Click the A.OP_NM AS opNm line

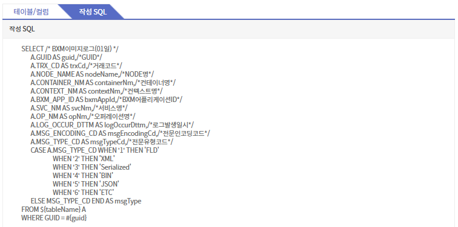83,117
